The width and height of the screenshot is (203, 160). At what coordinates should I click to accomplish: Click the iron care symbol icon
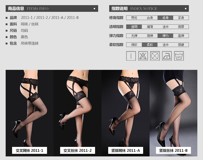(x=167, y=56)
